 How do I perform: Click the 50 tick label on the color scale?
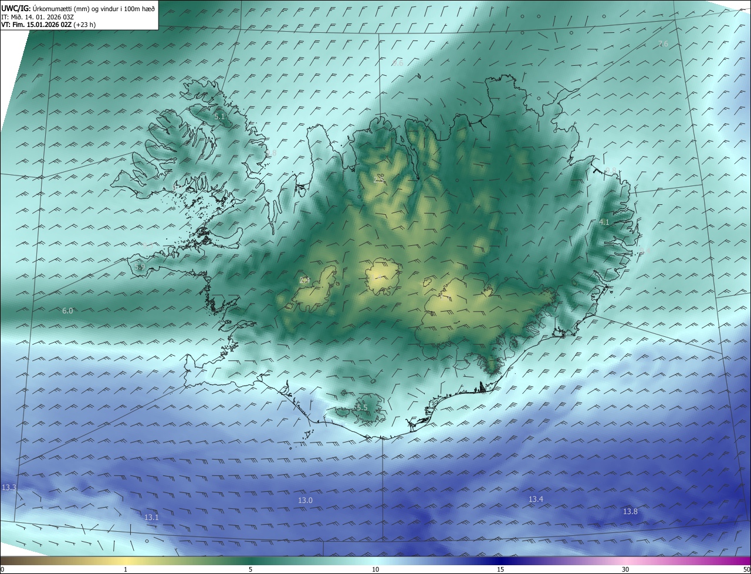(x=746, y=569)
